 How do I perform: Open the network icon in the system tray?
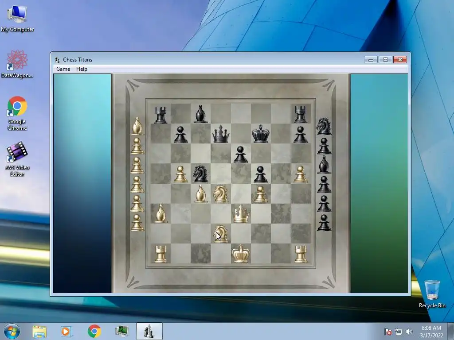point(399,332)
